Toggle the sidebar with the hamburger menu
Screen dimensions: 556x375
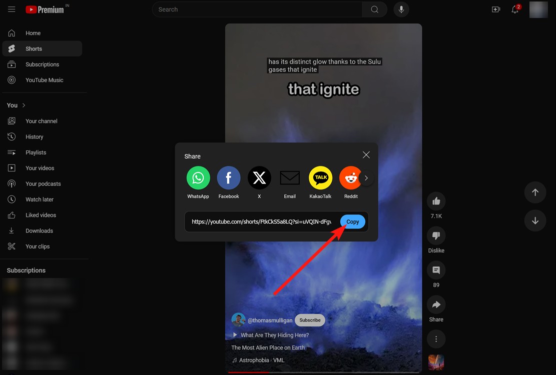(x=12, y=9)
